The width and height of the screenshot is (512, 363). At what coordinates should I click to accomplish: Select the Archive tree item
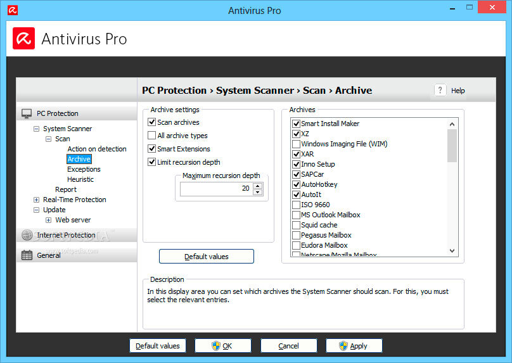point(79,159)
